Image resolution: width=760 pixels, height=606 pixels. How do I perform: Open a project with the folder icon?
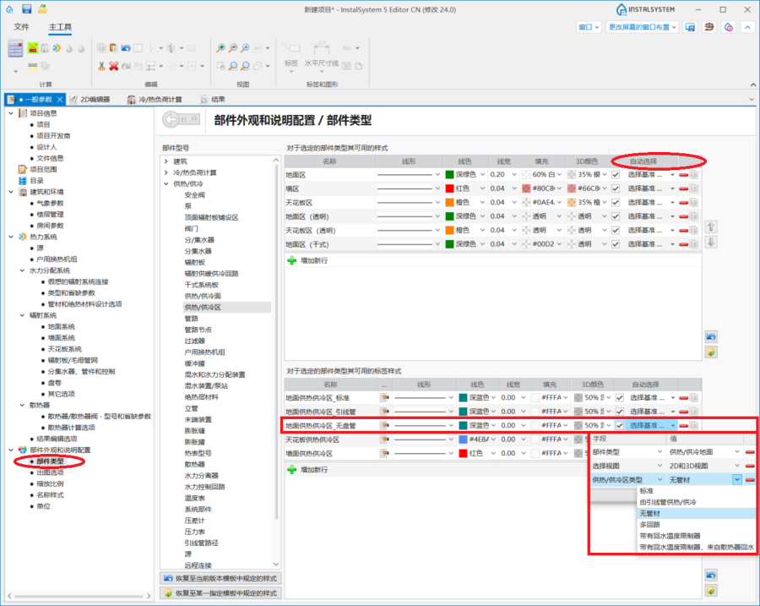(43, 8)
